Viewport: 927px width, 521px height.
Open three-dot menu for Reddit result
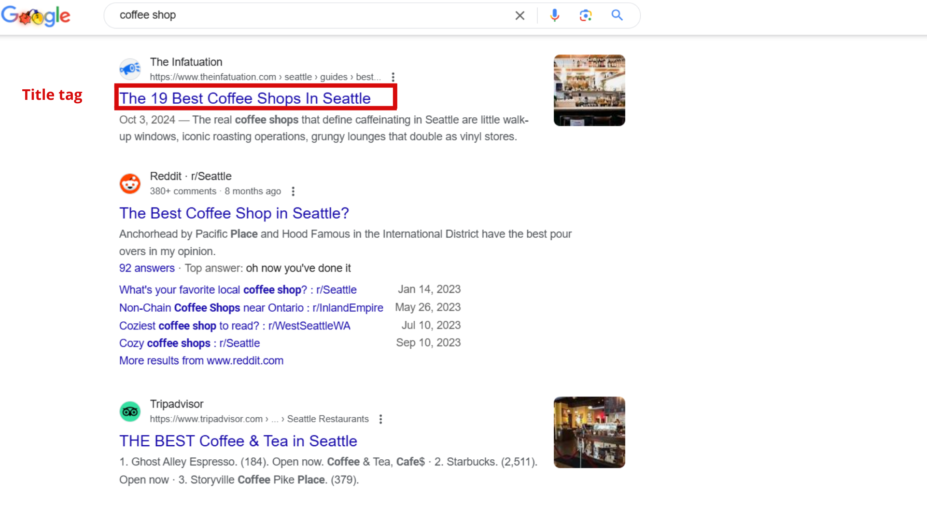point(293,192)
